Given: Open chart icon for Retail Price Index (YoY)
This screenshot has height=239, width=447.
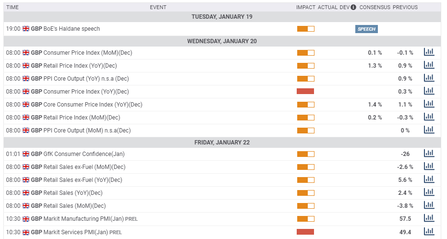Looking at the screenshot, I should coord(429,65).
